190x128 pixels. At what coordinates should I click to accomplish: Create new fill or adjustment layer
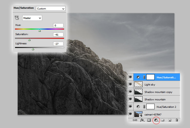coord(156,120)
